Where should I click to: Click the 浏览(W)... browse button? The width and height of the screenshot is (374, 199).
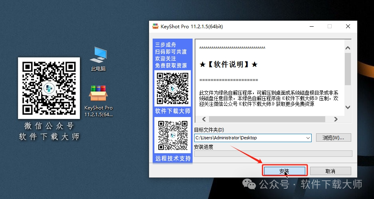pyautogui.click(x=334, y=138)
